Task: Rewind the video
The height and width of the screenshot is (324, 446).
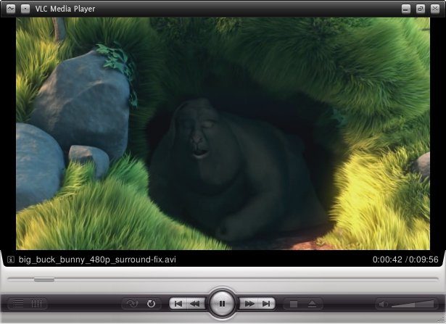Action: point(196,304)
